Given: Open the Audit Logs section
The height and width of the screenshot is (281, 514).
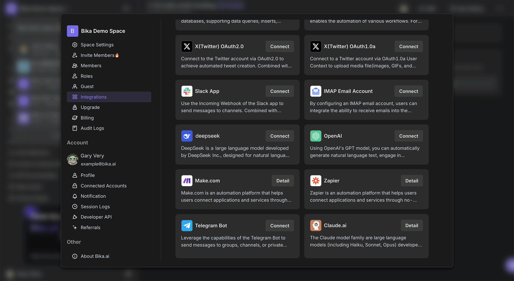Looking at the screenshot, I should click(92, 128).
